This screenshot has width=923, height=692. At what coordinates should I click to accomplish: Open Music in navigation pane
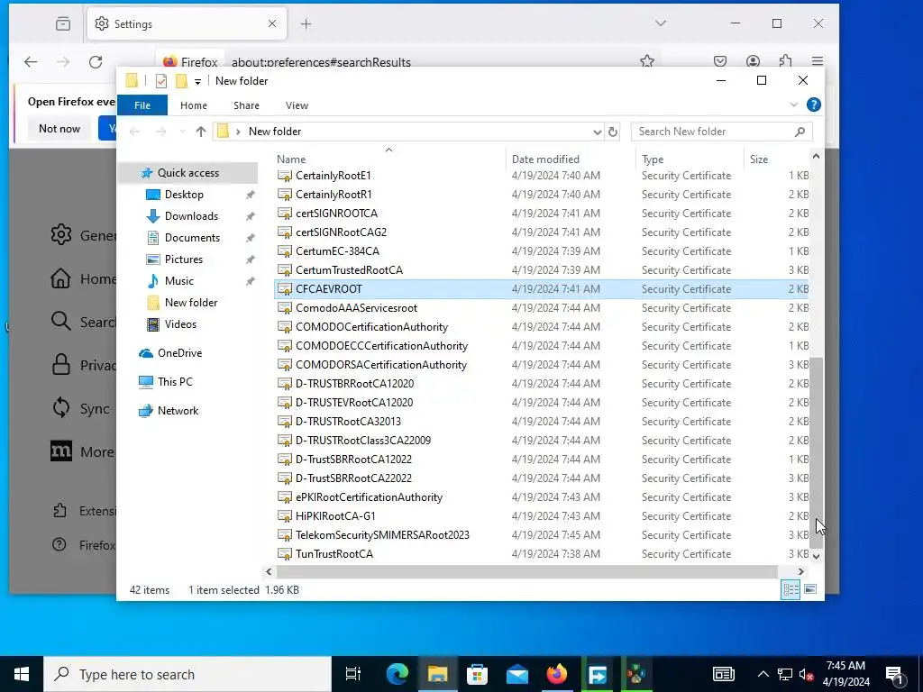[178, 281]
